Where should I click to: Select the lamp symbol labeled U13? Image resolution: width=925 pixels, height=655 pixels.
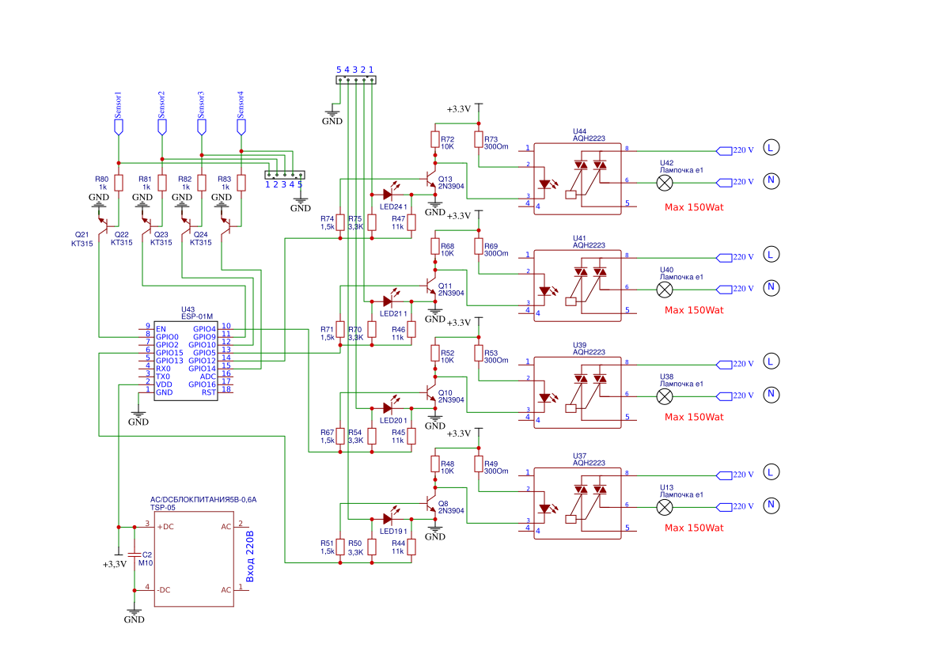point(665,507)
